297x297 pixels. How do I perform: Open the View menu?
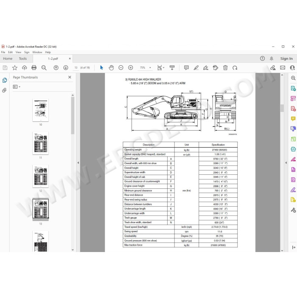(18, 52)
